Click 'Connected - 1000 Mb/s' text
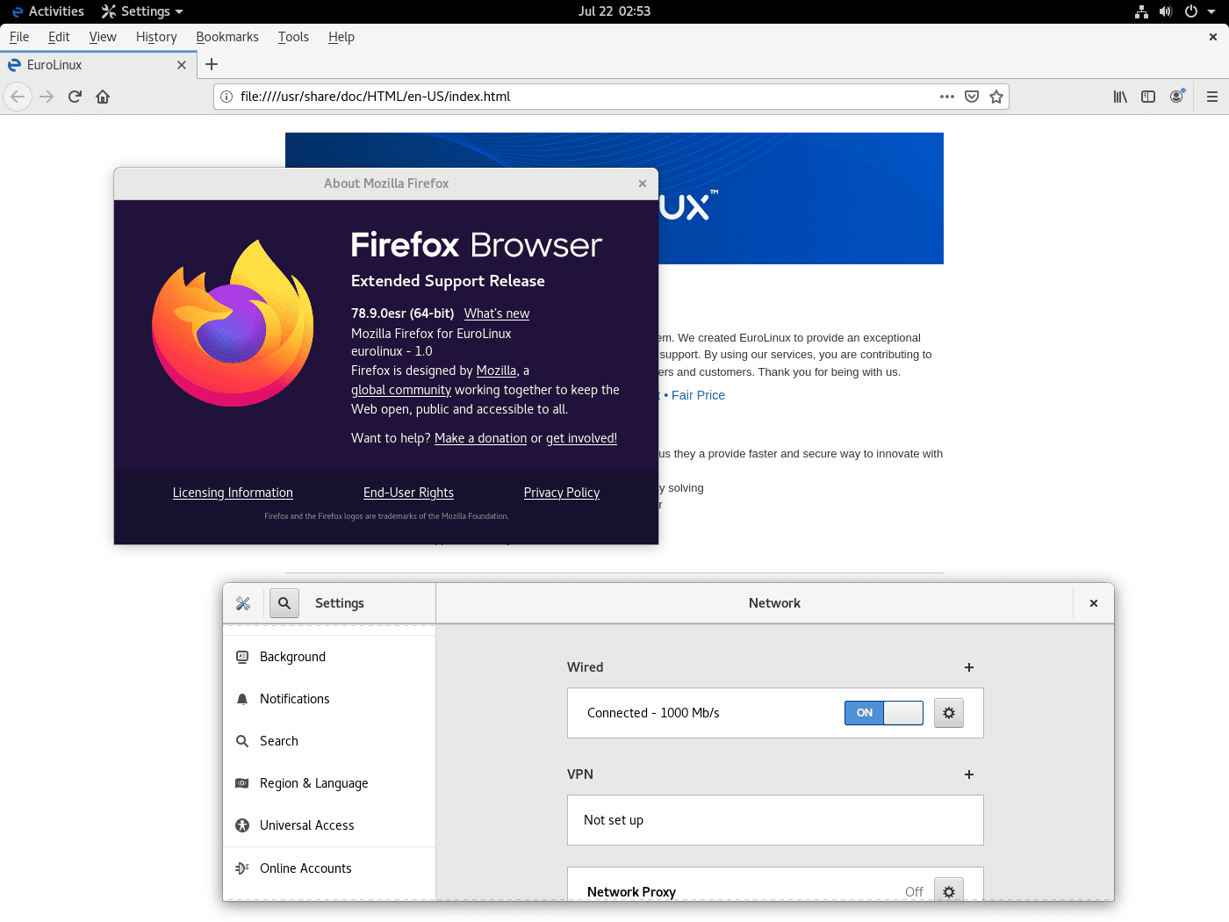 [653, 713]
